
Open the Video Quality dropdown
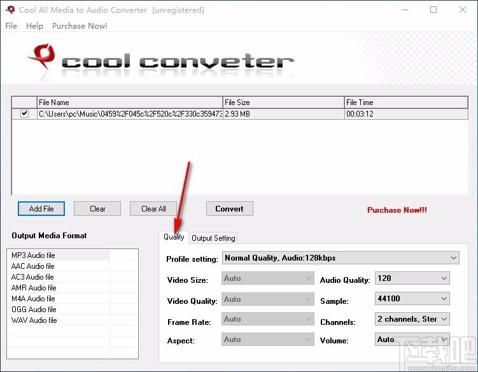pyautogui.click(x=268, y=299)
